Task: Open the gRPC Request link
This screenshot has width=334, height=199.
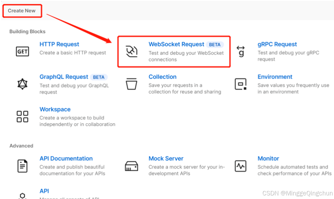Action: click(277, 44)
